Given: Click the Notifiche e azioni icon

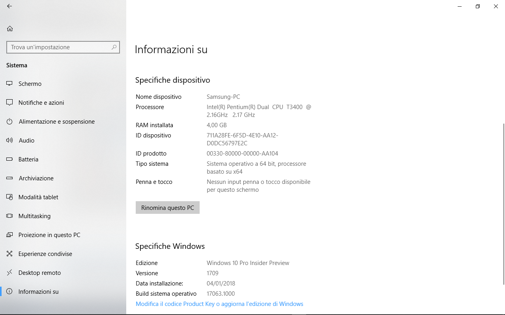Looking at the screenshot, I should coord(10,102).
